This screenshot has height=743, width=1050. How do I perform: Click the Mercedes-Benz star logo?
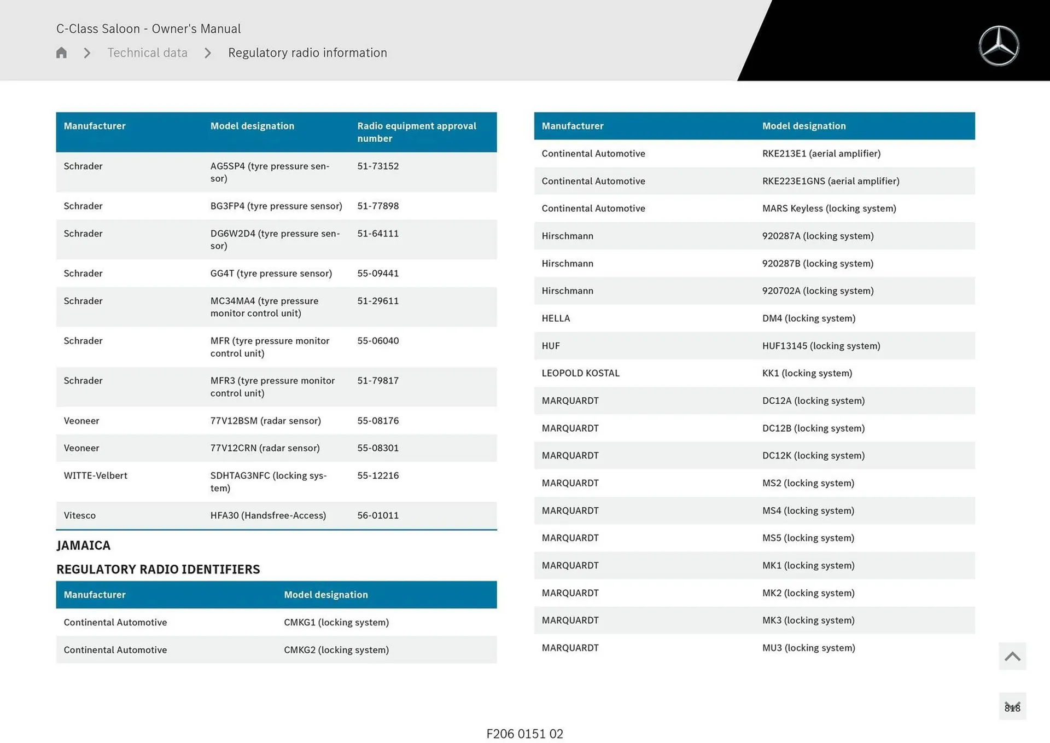(x=999, y=46)
